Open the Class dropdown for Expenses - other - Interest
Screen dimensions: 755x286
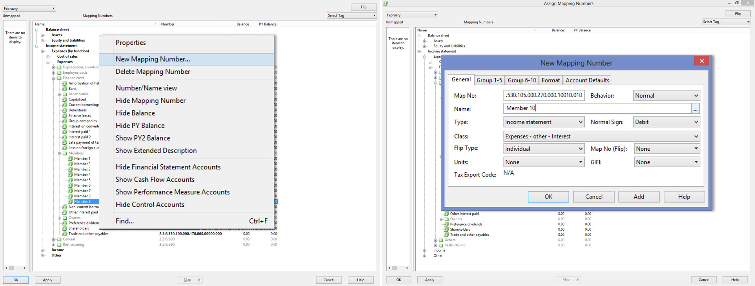(x=601, y=137)
